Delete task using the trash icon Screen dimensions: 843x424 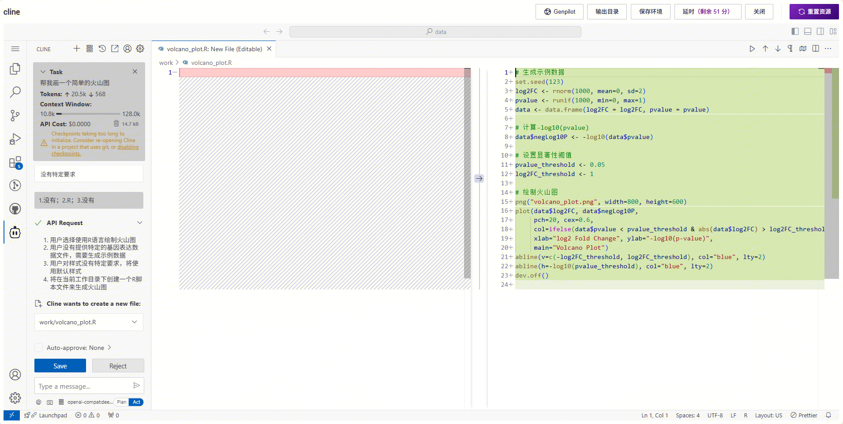(x=116, y=124)
